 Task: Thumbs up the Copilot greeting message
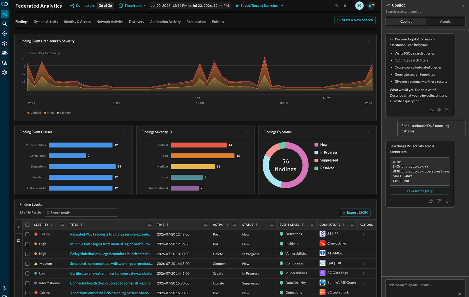click(x=431, y=111)
